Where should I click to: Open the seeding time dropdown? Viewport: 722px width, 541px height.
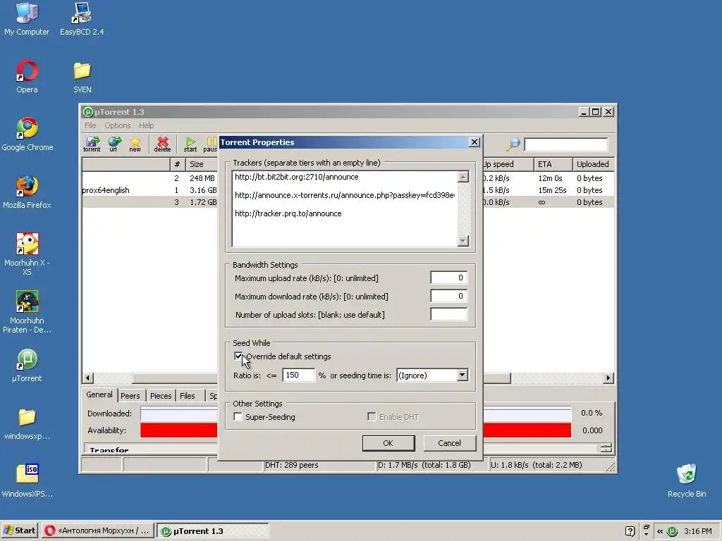[463, 375]
